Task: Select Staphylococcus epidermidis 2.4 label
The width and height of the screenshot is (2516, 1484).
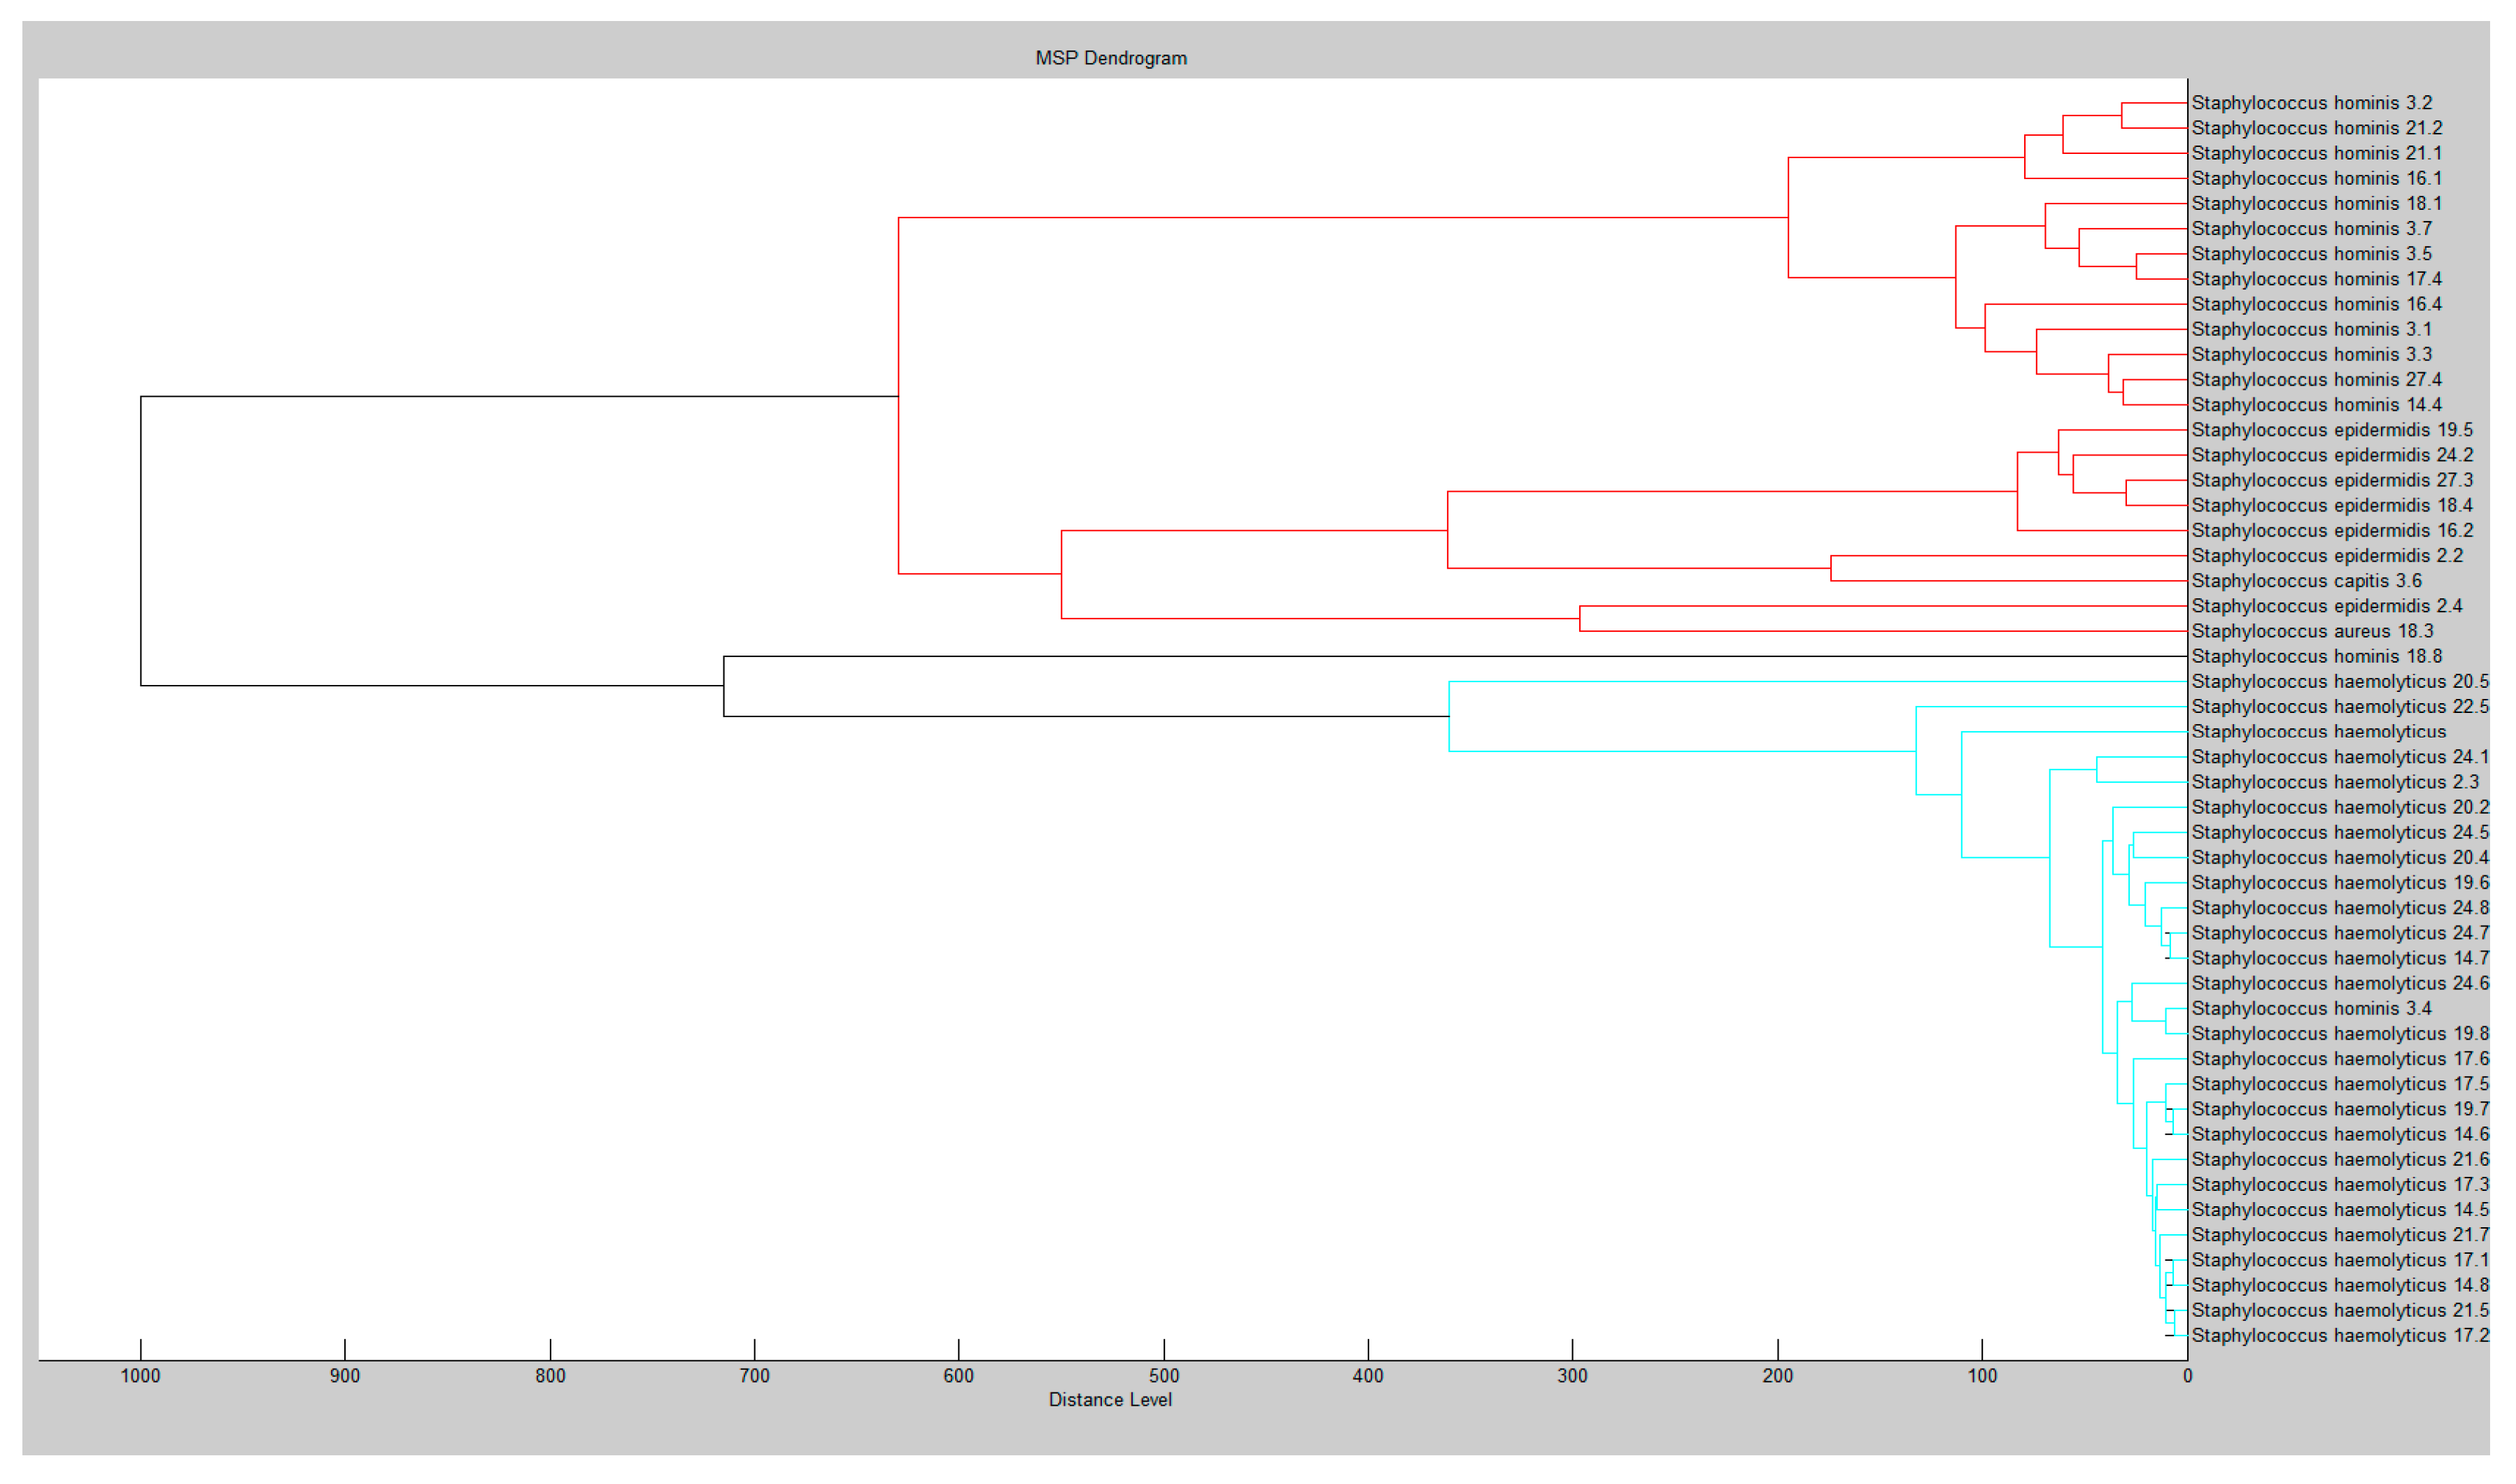Action: pos(2326,606)
